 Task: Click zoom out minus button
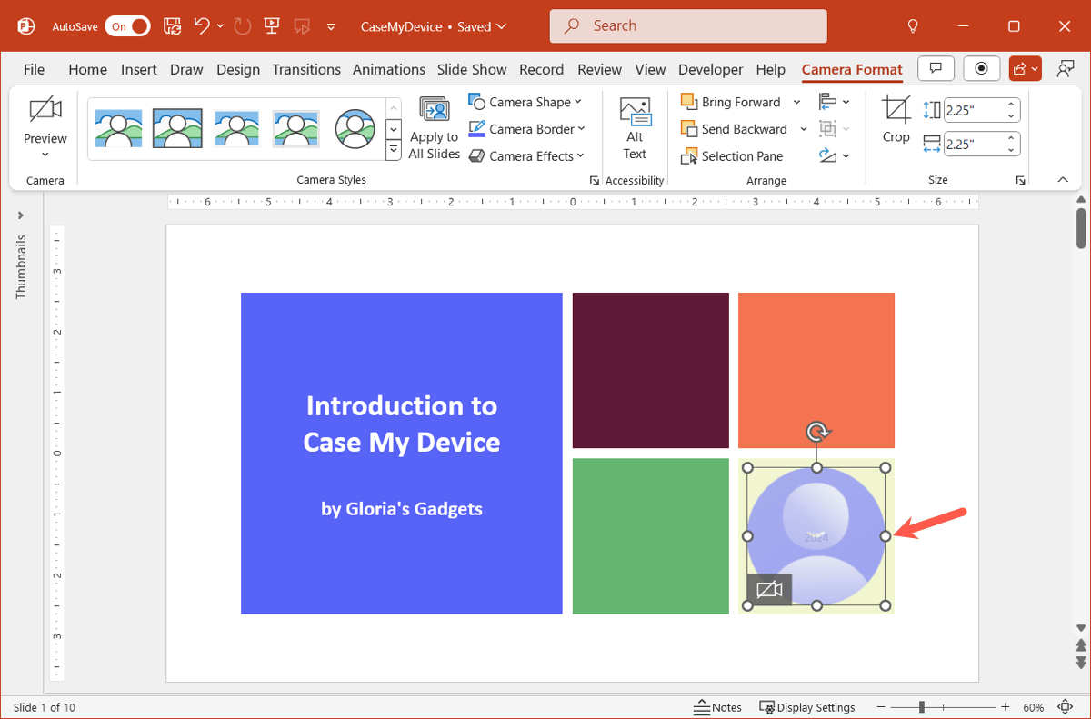[x=882, y=707]
